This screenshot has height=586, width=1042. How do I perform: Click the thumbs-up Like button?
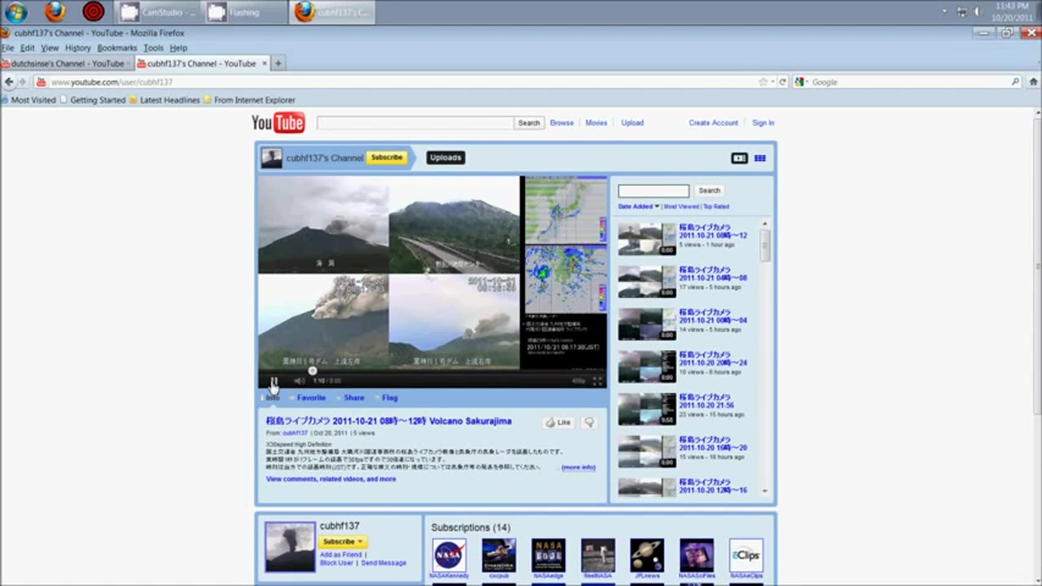558,422
